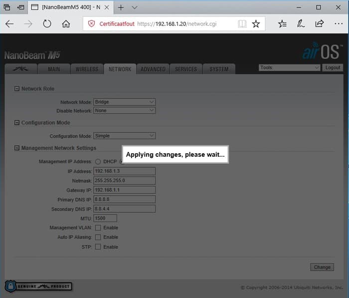Open the SYSTEM tab

(219, 69)
